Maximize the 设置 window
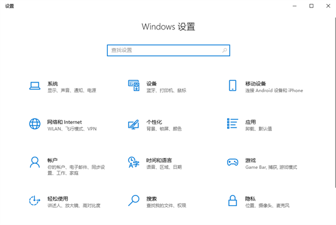 (311, 6)
